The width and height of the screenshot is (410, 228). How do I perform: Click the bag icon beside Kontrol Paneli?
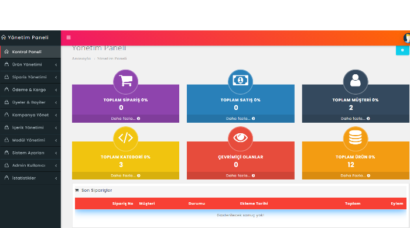[6, 51]
